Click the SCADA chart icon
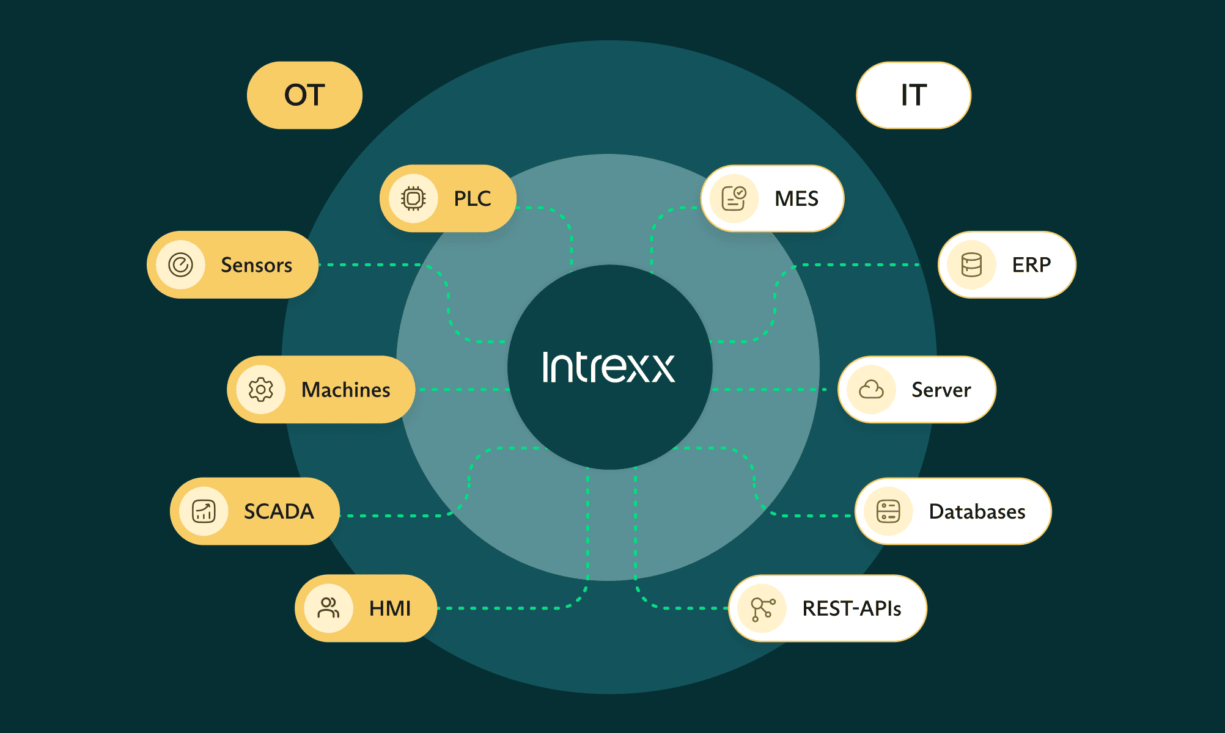This screenshot has height=733, width=1225. pyautogui.click(x=204, y=511)
